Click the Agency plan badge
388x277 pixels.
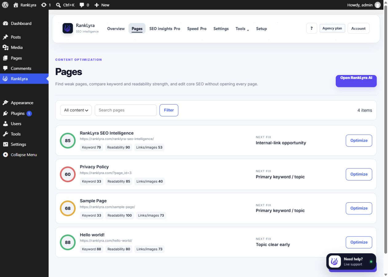click(x=332, y=28)
